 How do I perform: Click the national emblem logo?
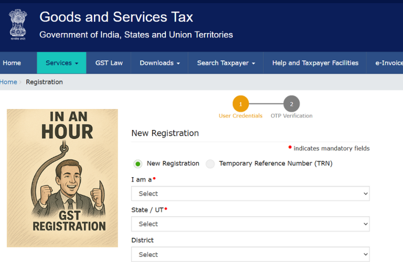[18, 25]
